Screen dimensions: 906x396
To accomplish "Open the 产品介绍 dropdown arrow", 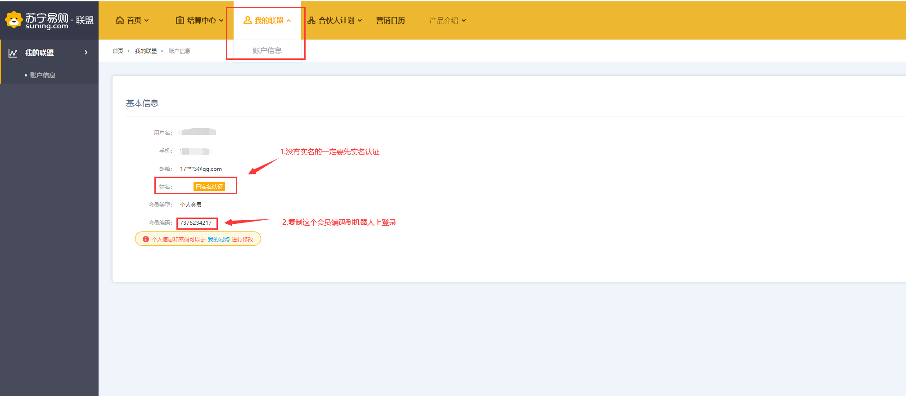I will click(464, 21).
